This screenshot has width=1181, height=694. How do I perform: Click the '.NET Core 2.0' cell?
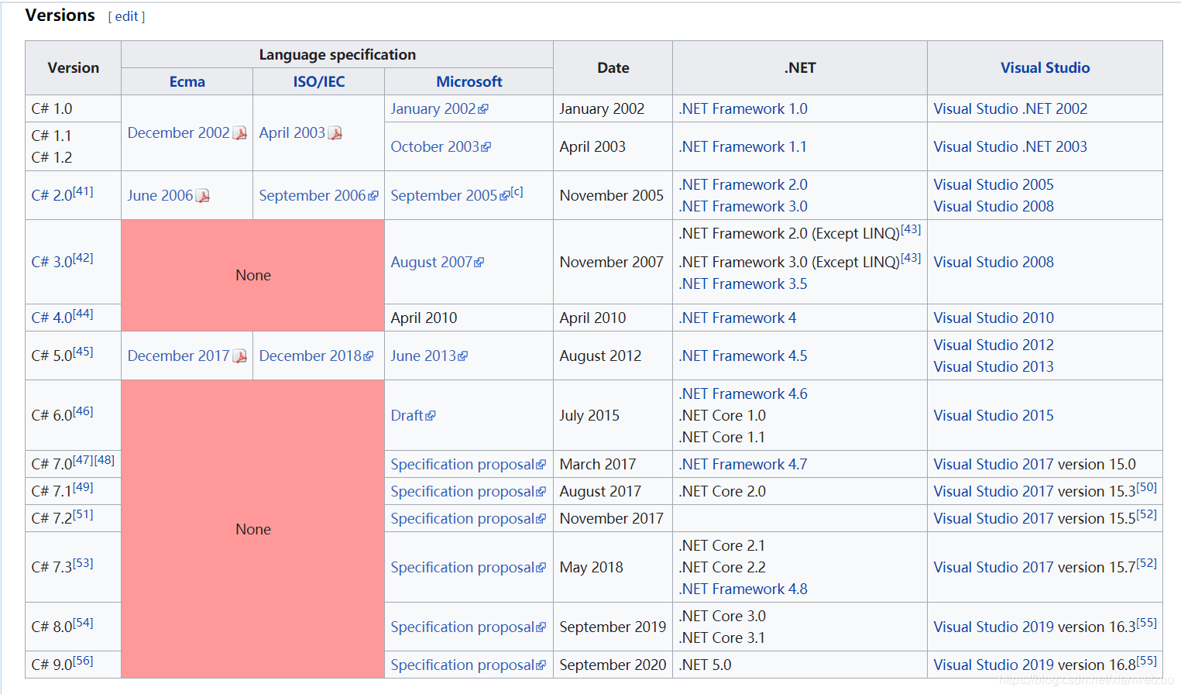800,491
